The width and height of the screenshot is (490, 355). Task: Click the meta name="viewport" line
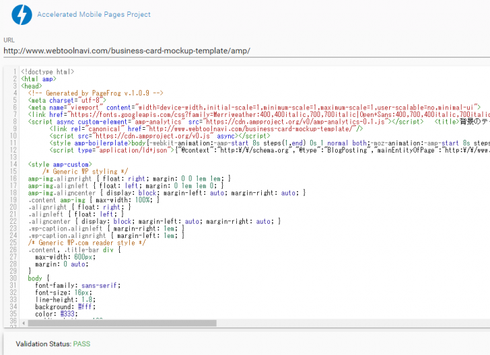click(254, 108)
